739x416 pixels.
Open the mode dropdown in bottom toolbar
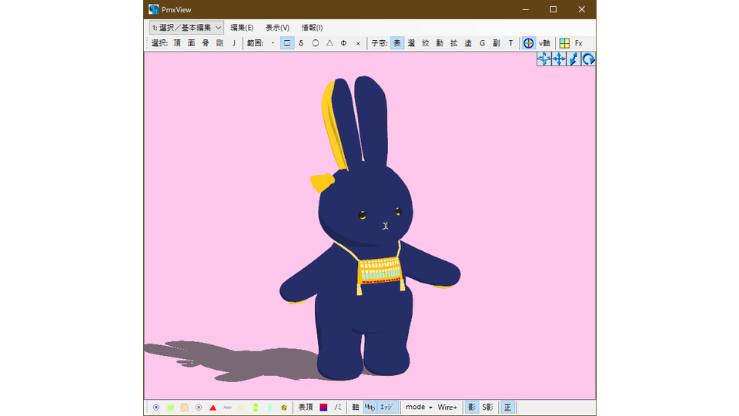pos(419,407)
